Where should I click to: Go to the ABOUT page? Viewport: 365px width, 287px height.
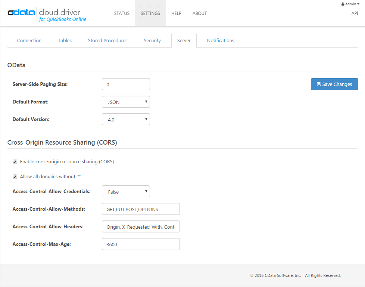pyautogui.click(x=199, y=13)
